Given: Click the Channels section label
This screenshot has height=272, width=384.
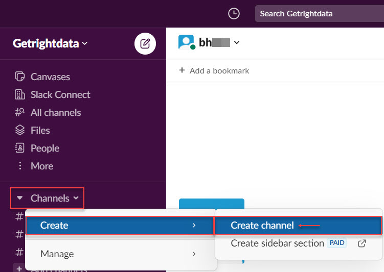Looking at the screenshot, I should [x=50, y=198].
